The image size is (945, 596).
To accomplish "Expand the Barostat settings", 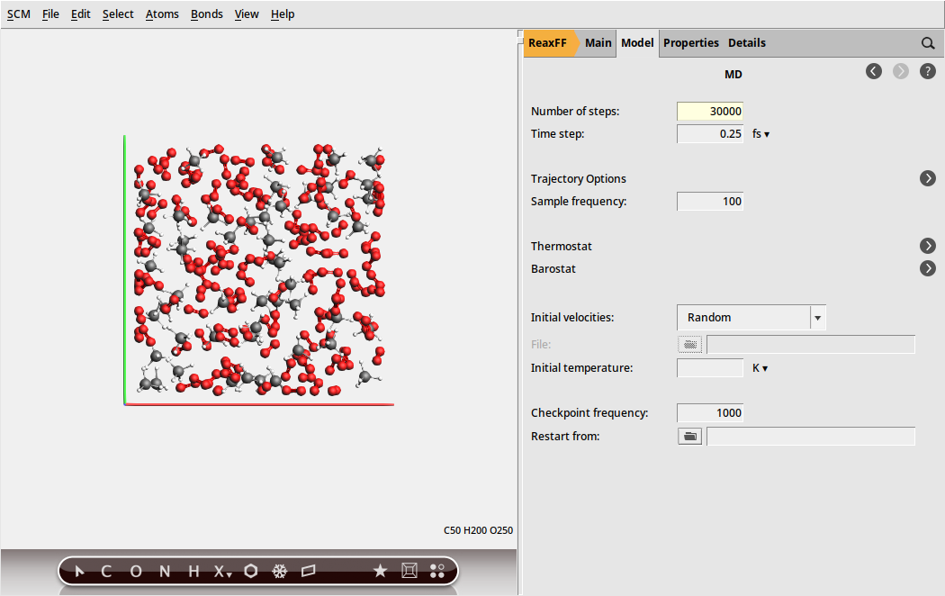I will tap(928, 267).
